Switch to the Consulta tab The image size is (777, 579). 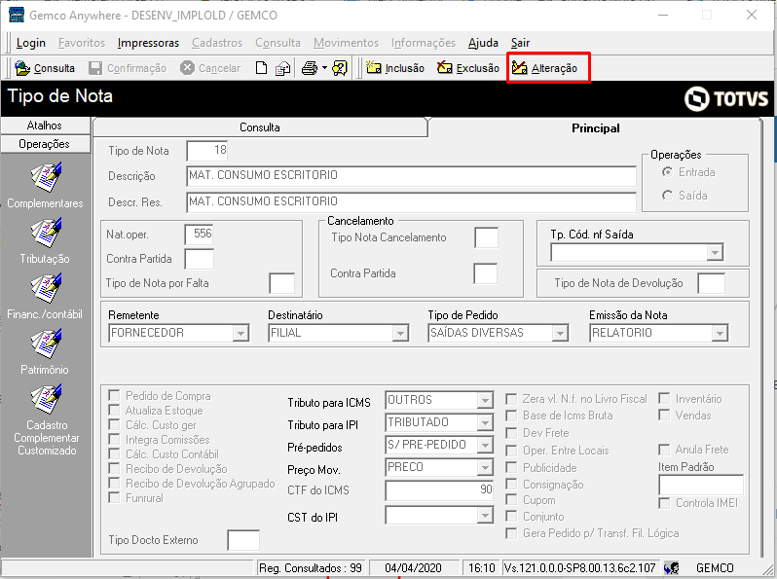260,127
